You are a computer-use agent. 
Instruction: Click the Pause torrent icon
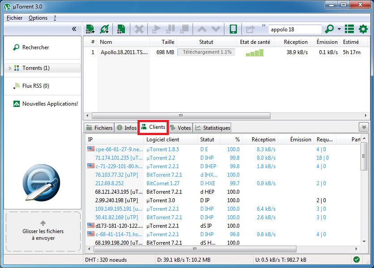(x=170, y=29)
